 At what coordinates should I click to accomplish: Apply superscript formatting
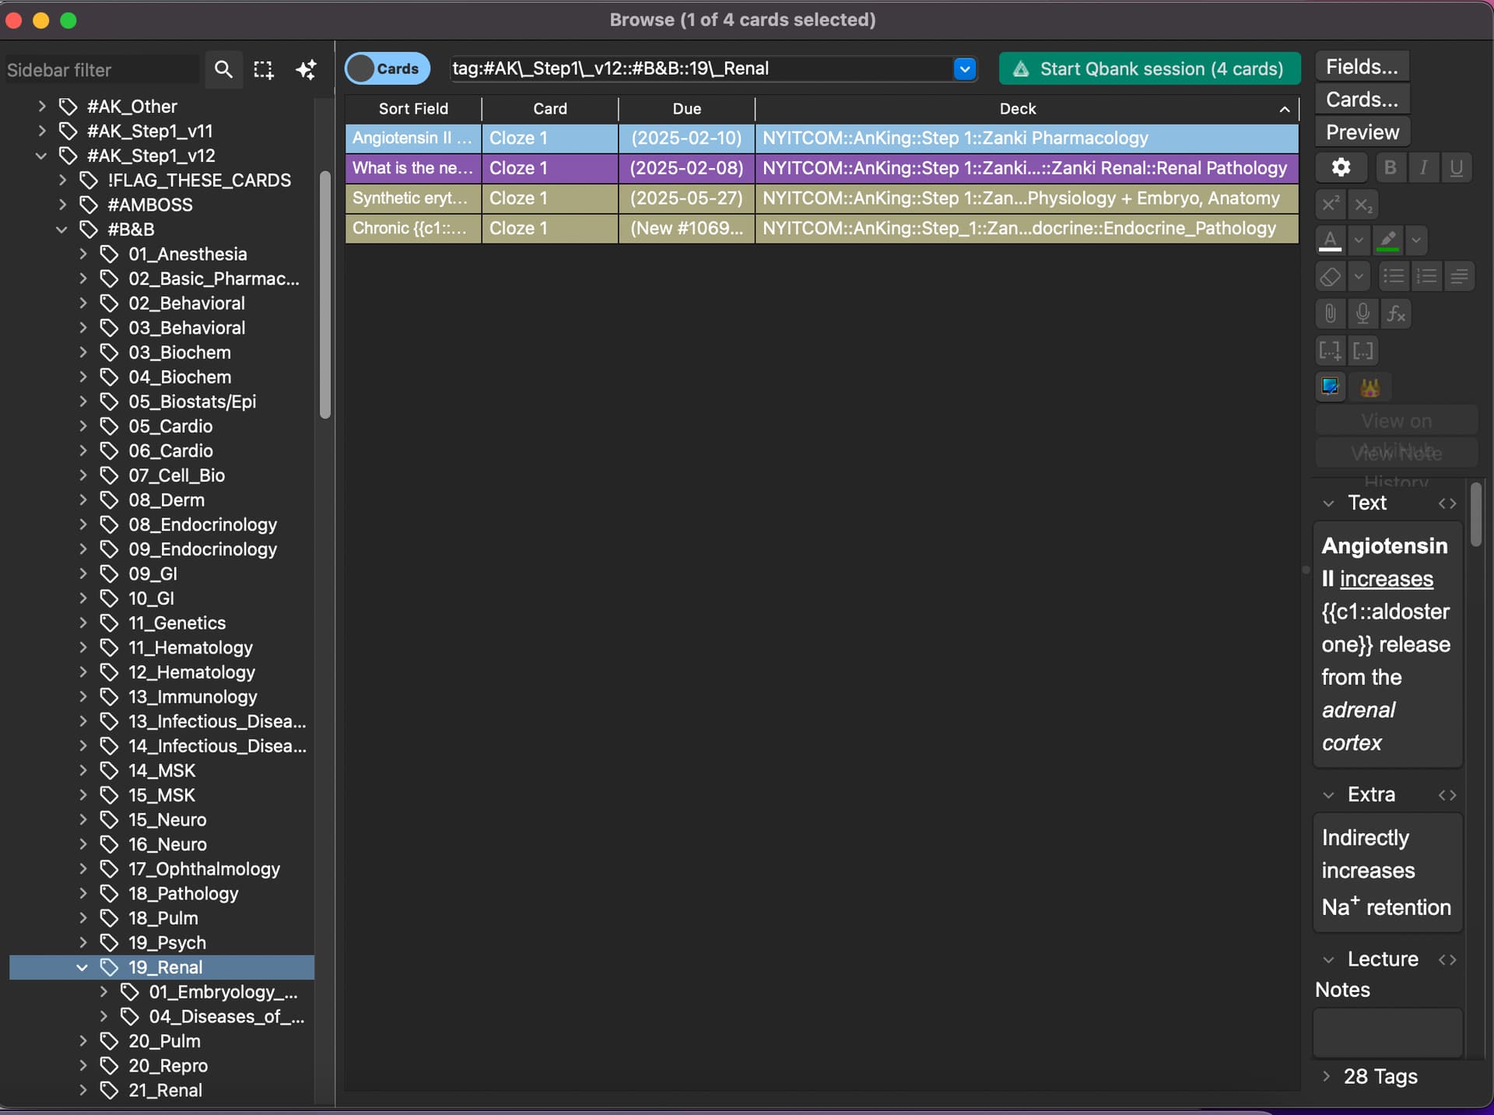1330,204
